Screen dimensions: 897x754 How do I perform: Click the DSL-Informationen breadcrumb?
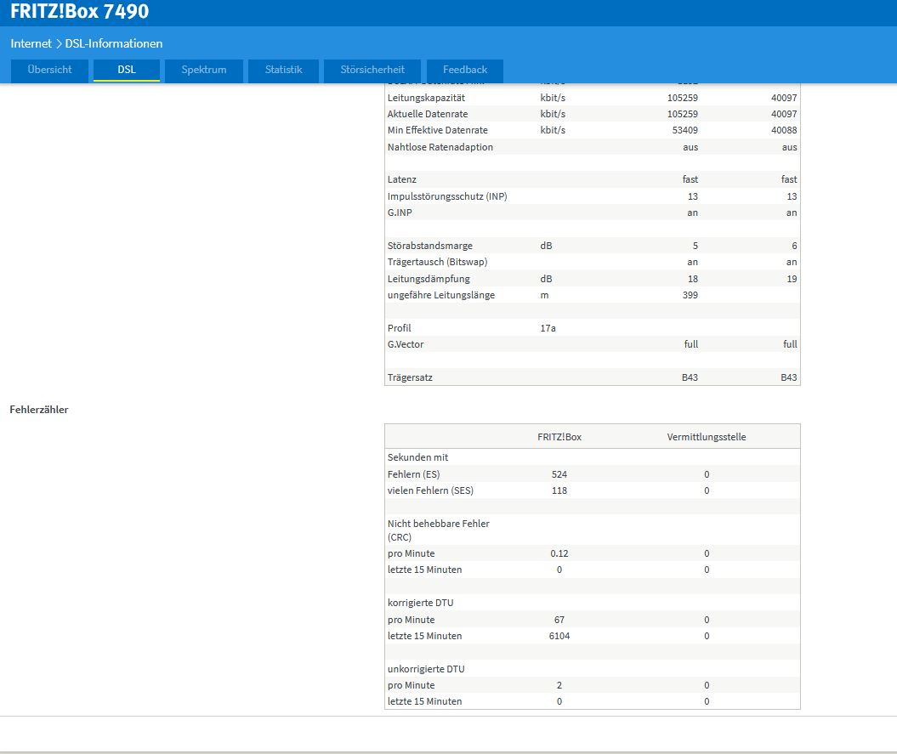click(x=114, y=43)
